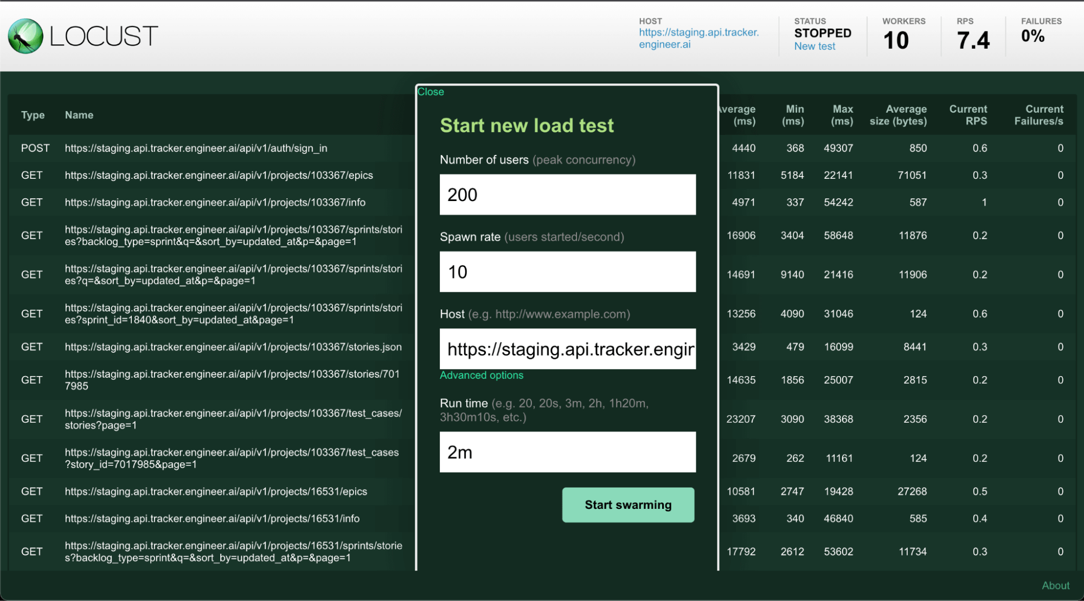Viewport: 1084px width, 601px height.
Task: Sort table by Type column header
Action: (x=33, y=115)
